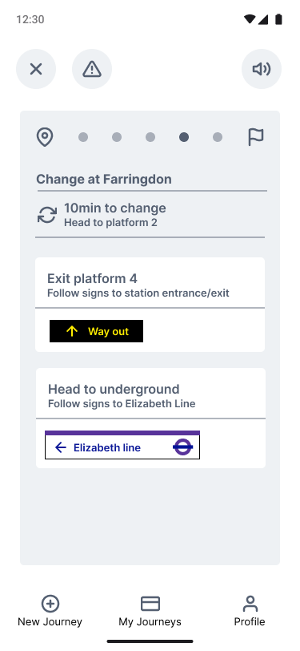This screenshot has width=300, height=651.
Task: Open the New Journey tab
Action: (50, 611)
